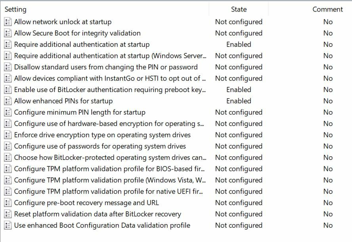Select the icon of Use enhanced Boot Configuration Data validation
The image size is (352, 242).
pos(8,225)
